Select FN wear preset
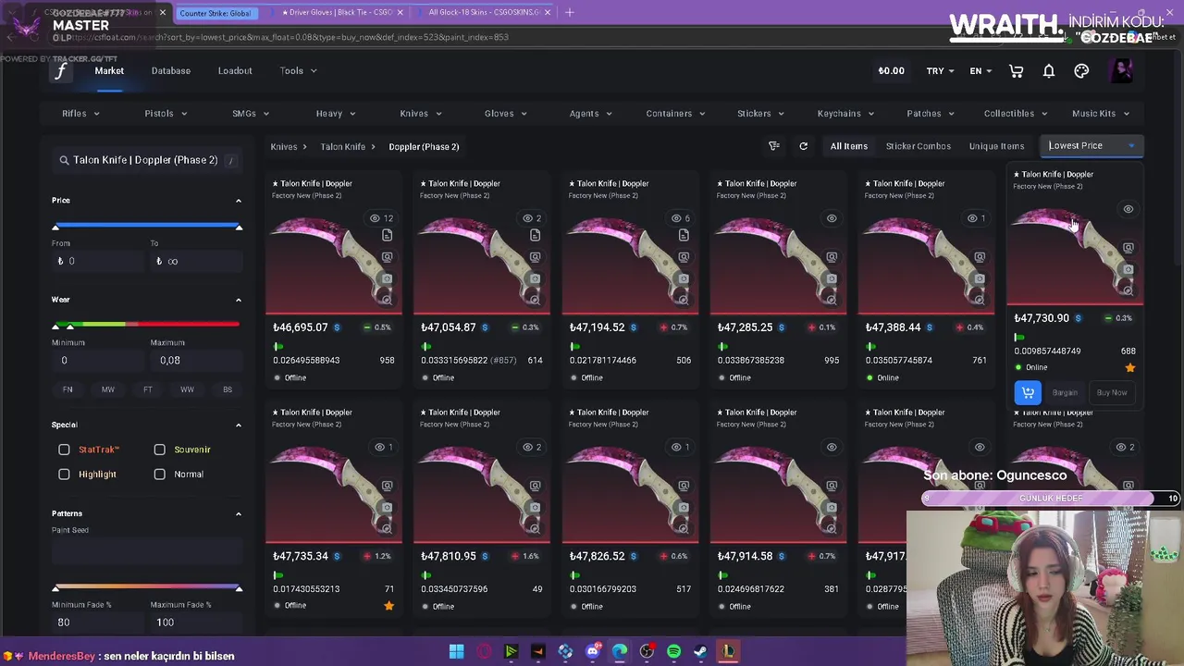Viewport: 1184px width, 666px height. point(68,389)
